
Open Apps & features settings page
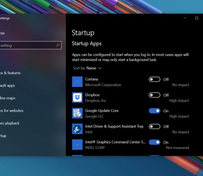point(10,73)
